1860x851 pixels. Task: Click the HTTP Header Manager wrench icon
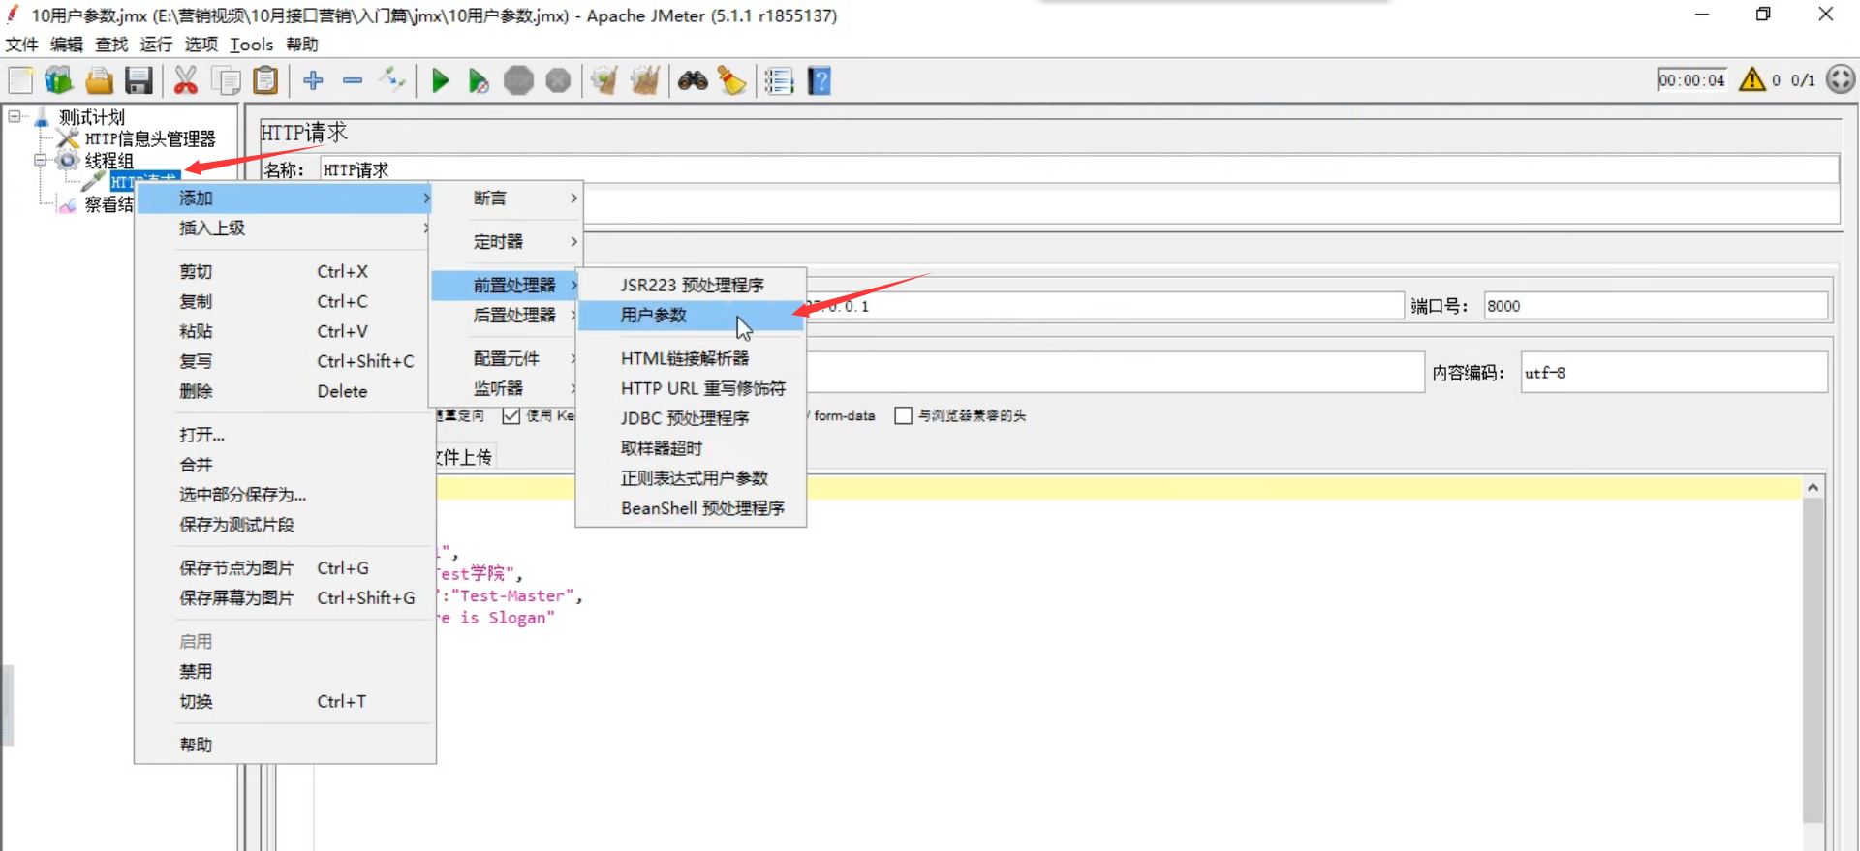point(68,138)
